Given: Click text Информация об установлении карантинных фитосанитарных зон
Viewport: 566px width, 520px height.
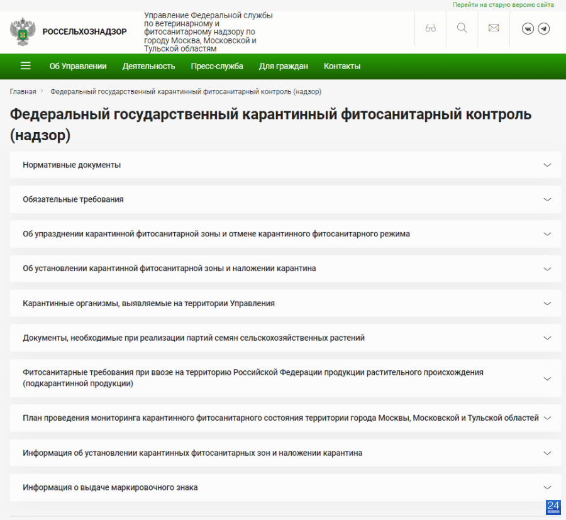Looking at the screenshot, I should click(192, 453).
